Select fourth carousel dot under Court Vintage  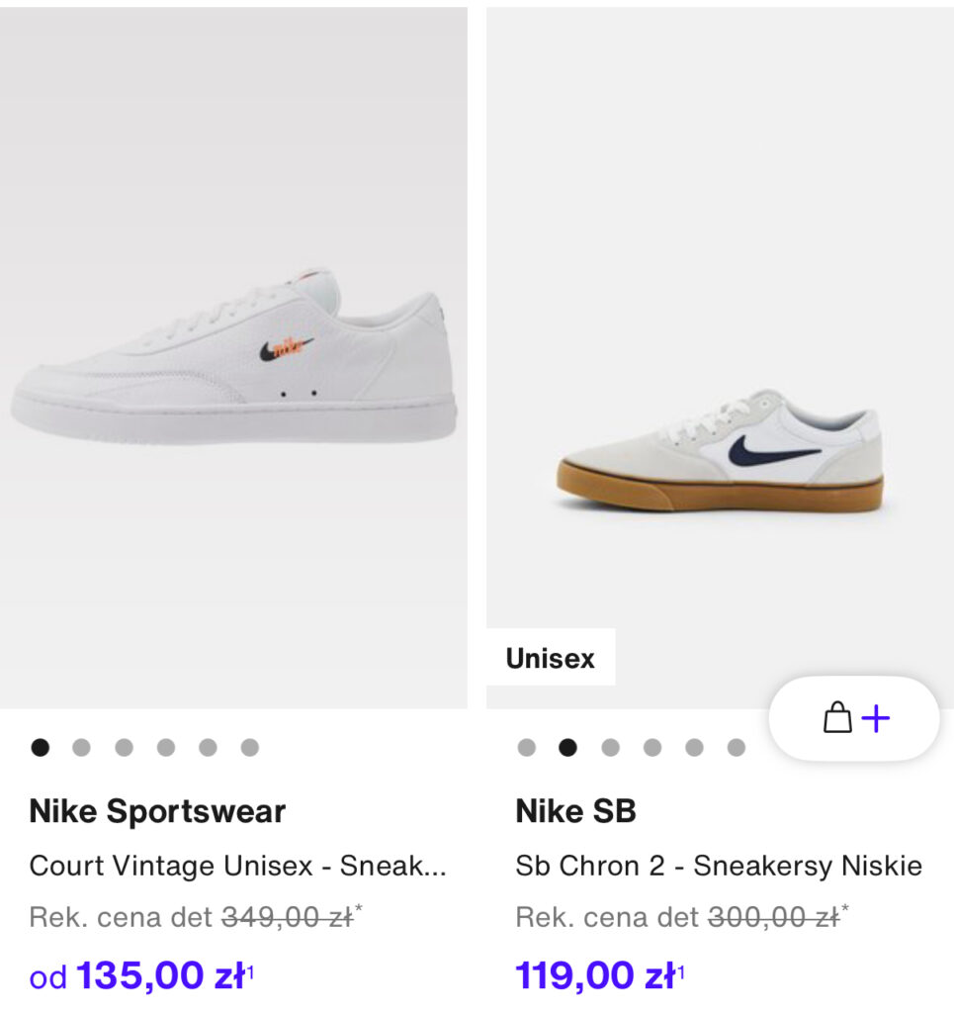166,748
